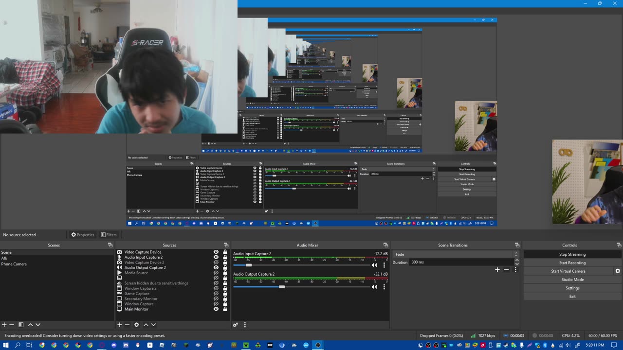Open the Audio Mixer toolbar options menu

pyautogui.click(x=245, y=325)
